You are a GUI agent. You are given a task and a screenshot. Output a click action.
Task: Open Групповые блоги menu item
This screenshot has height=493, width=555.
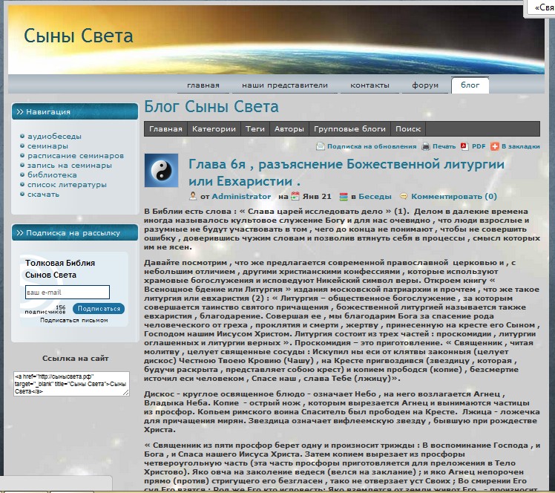click(x=349, y=129)
